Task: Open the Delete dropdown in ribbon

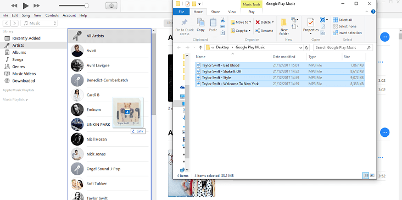Action: coord(265,22)
